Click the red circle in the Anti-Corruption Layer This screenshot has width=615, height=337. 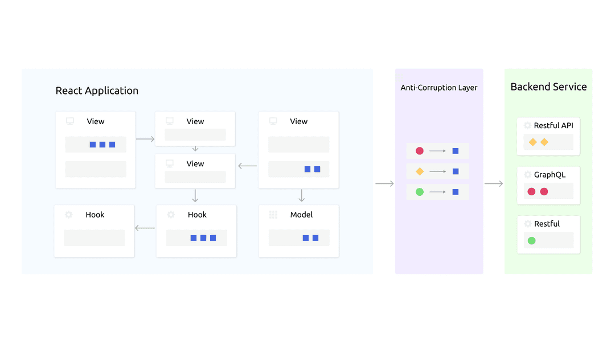coord(420,151)
